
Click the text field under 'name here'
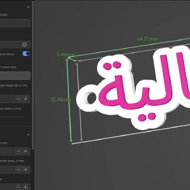point(15,76)
